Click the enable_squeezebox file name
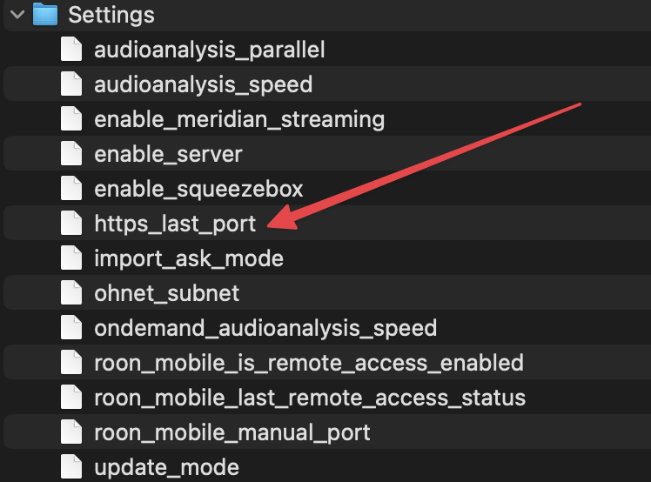 (198, 190)
